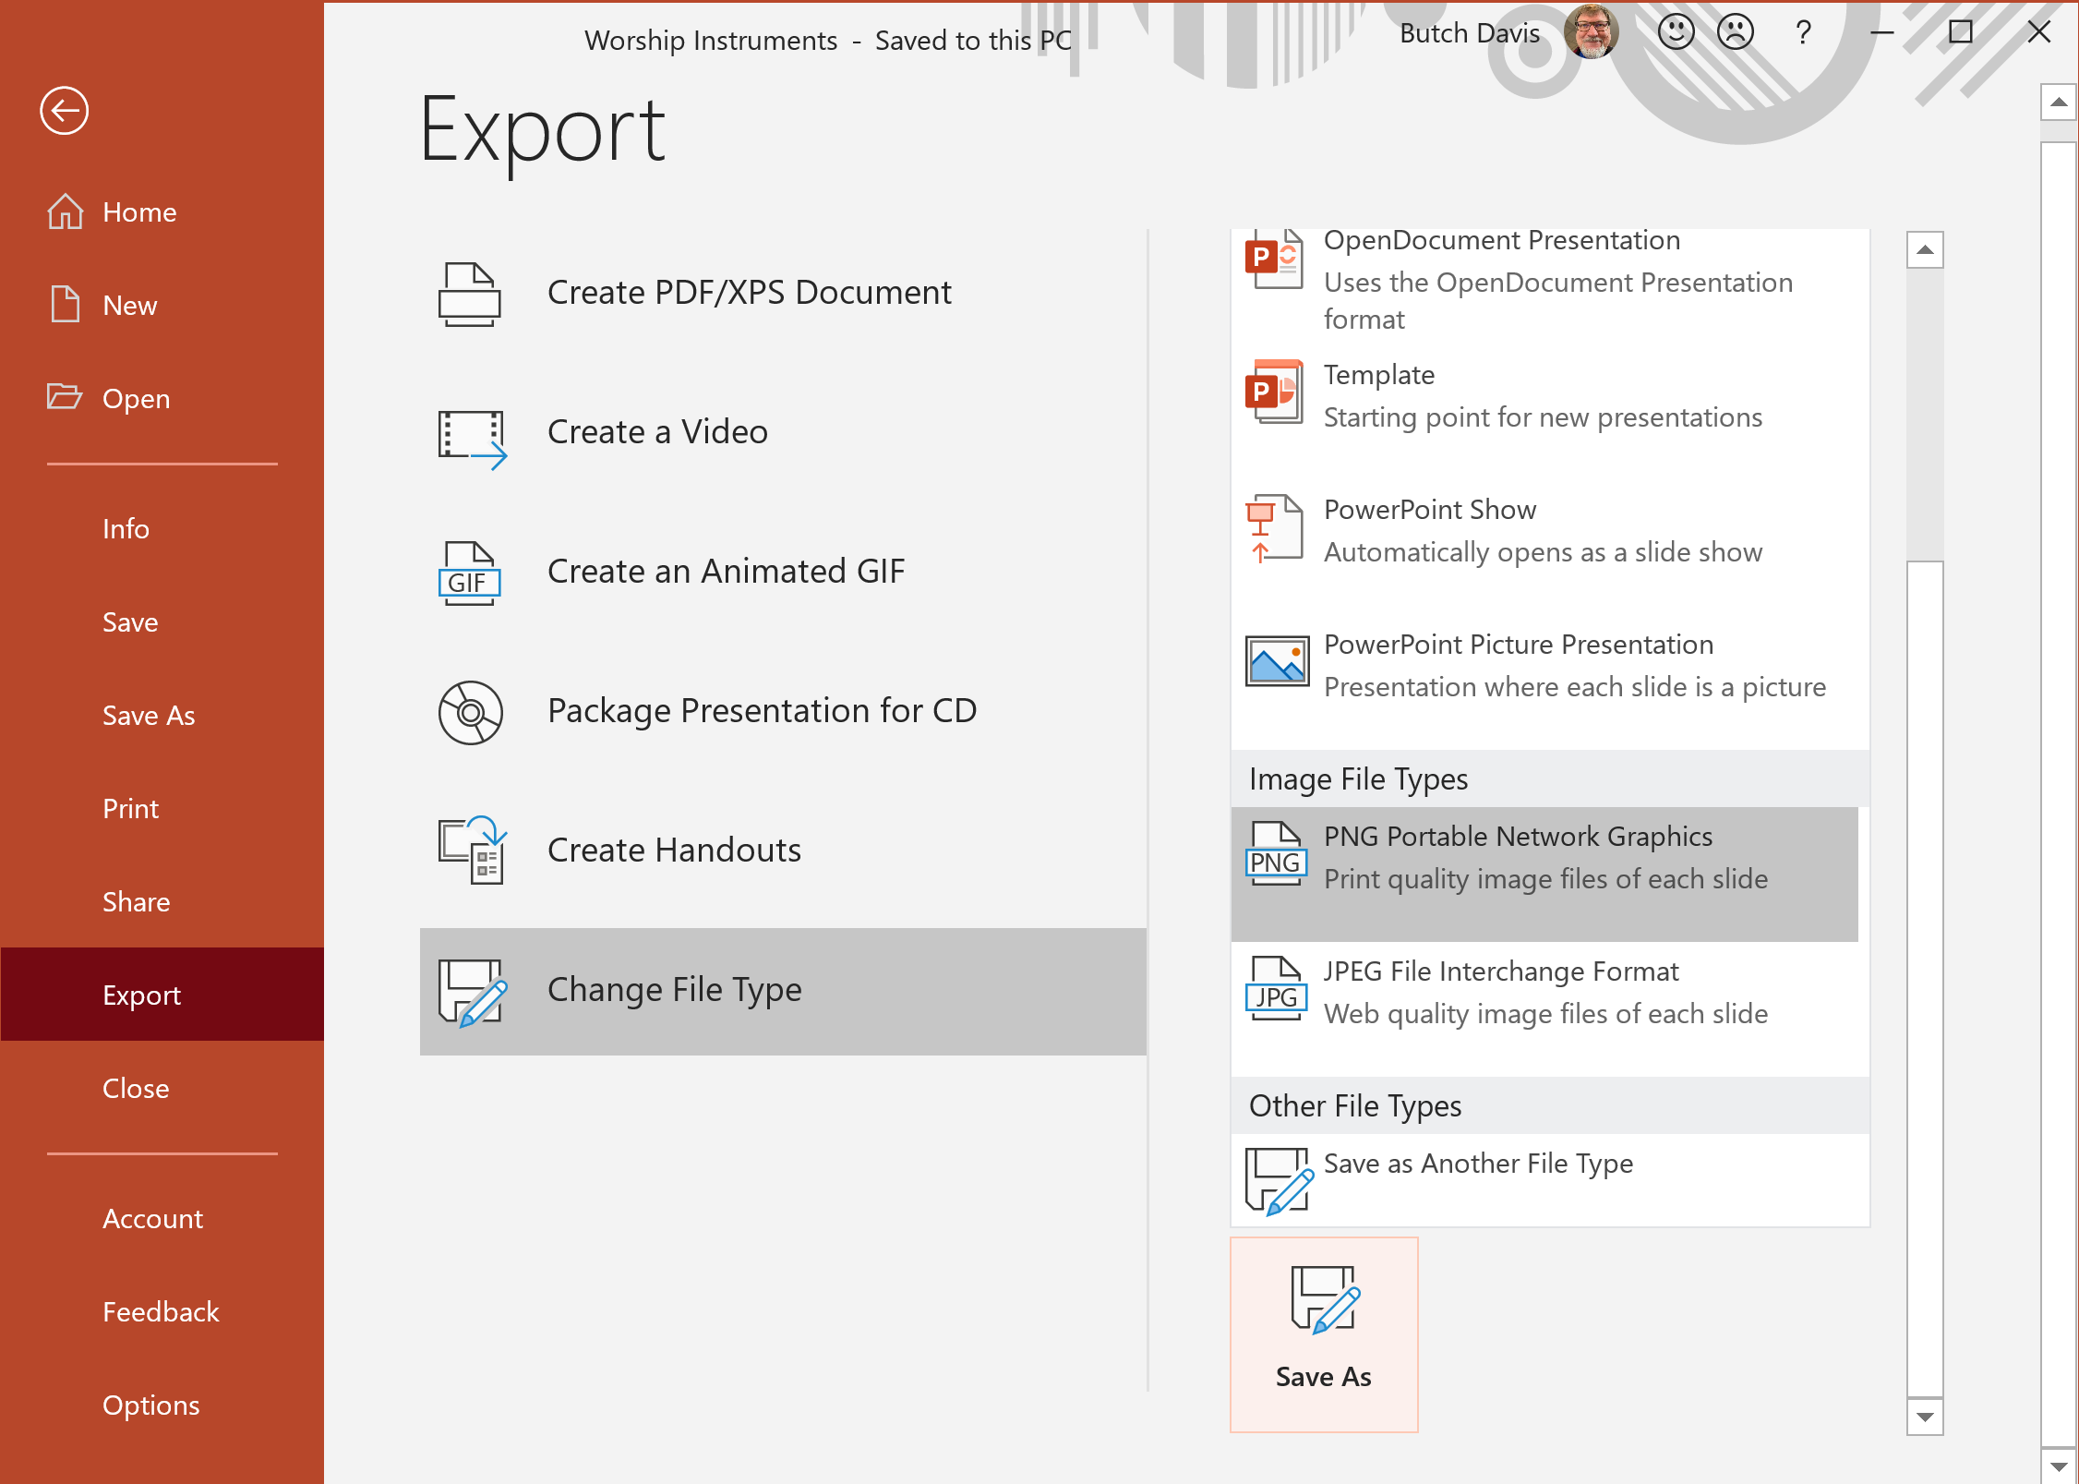Select PowerPoint Picture Presentation title text

pos(1519,645)
